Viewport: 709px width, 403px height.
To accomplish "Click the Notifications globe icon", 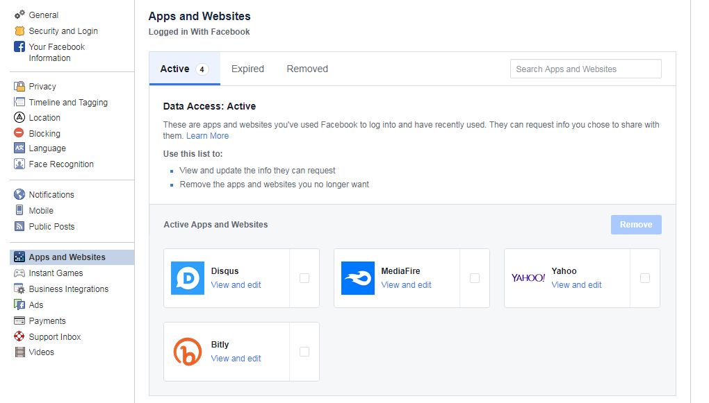I will point(19,194).
